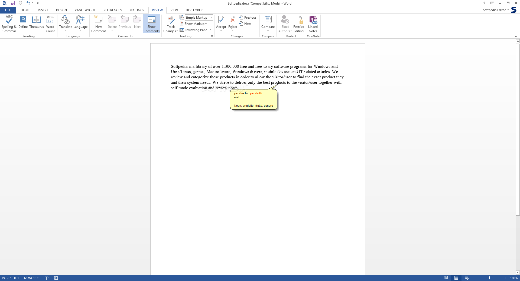Jump to Next change
520x281 pixels.
coord(245,24)
